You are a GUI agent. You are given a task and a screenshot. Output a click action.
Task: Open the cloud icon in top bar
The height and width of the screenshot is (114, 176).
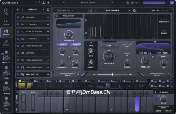pos(137,2)
